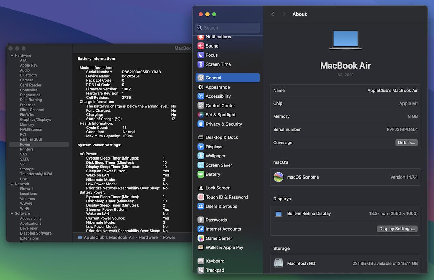This screenshot has width=434, height=280.
Task: Click the battery serial D862193A0S5PJYRAB
Action: point(141,72)
